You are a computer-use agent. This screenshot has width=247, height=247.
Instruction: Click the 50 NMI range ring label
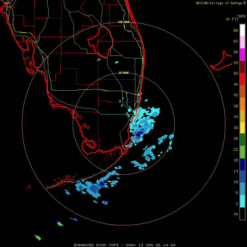point(123,73)
